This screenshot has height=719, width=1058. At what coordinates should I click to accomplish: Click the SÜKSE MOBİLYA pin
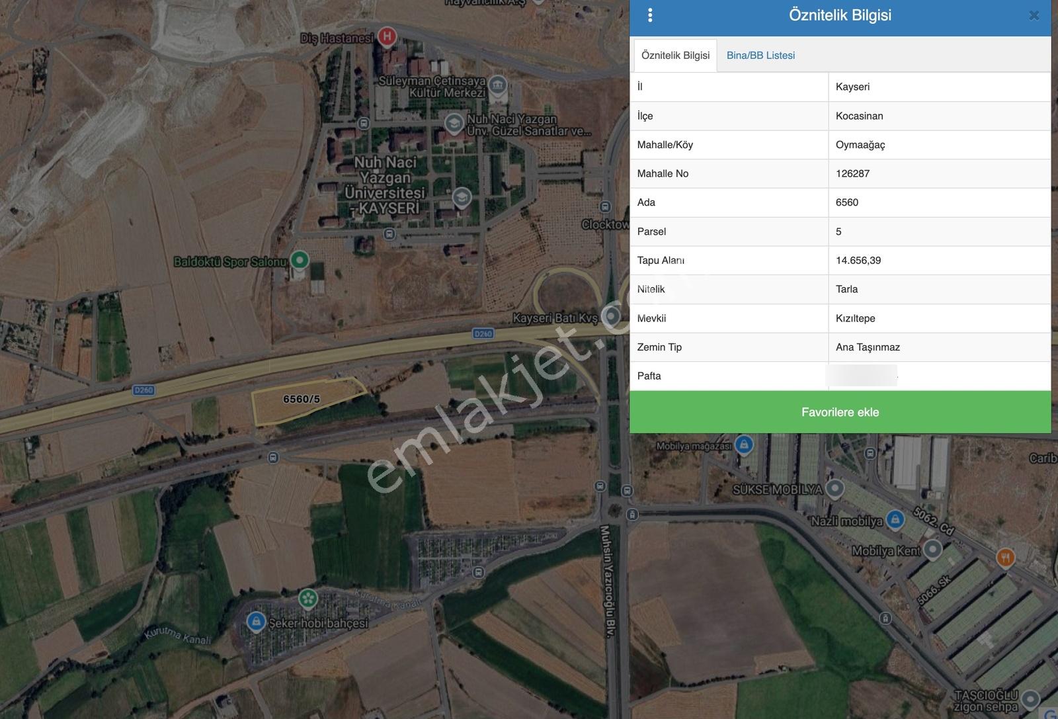tap(835, 488)
